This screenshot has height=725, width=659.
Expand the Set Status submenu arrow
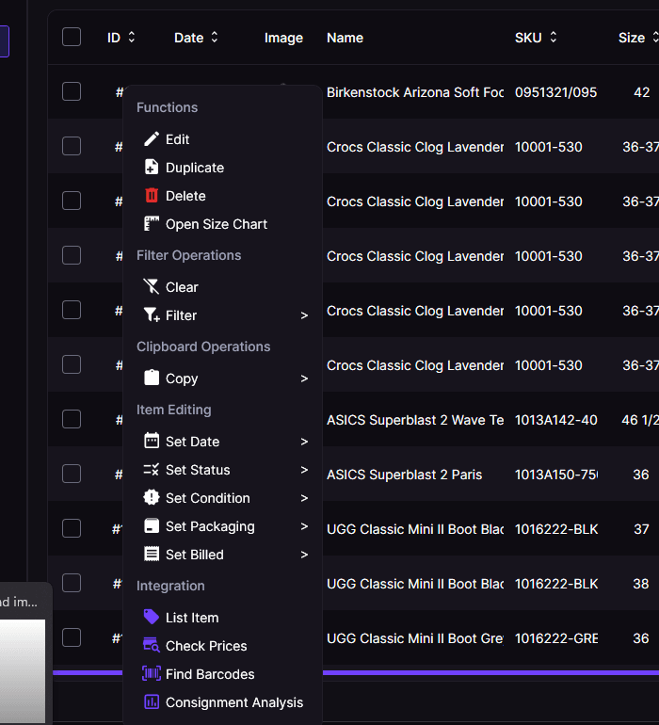(304, 470)
